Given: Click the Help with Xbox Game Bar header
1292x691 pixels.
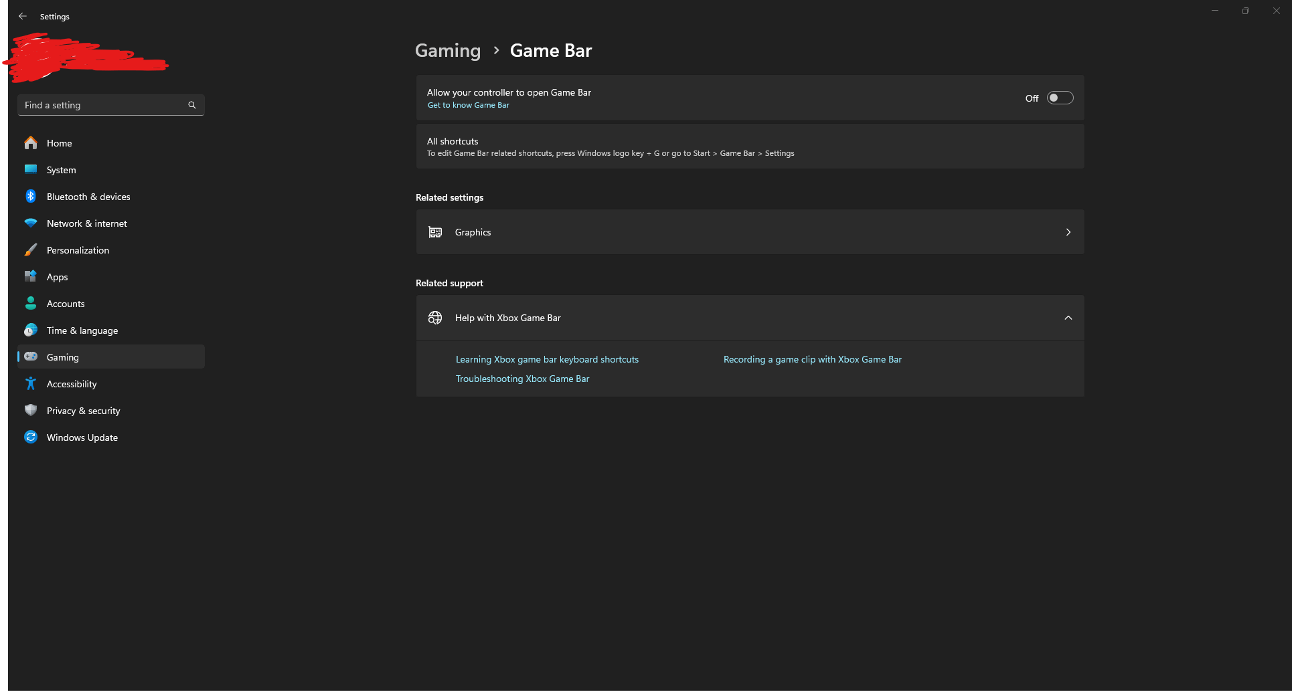Looking at the screenshot, I should coord(750,318).
